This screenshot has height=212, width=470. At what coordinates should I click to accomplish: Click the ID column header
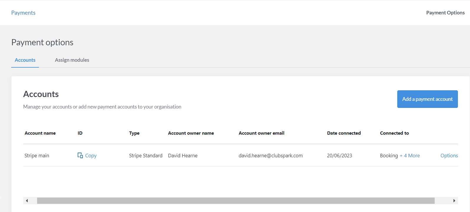pyautogui.click(x=80, y=133)
